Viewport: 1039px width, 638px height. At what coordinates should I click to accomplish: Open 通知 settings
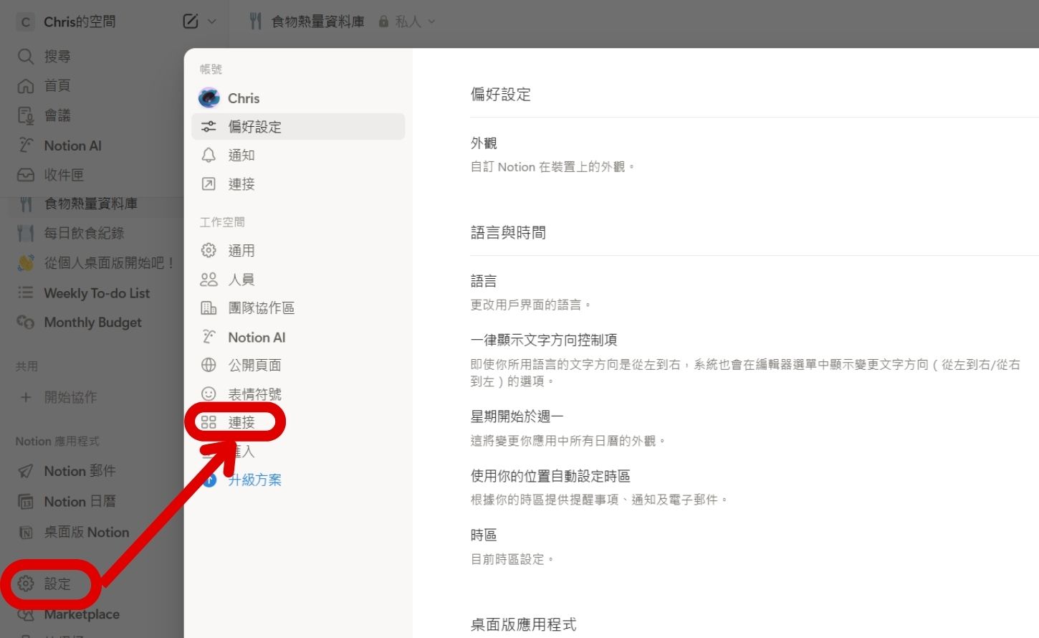coord(241,155)
